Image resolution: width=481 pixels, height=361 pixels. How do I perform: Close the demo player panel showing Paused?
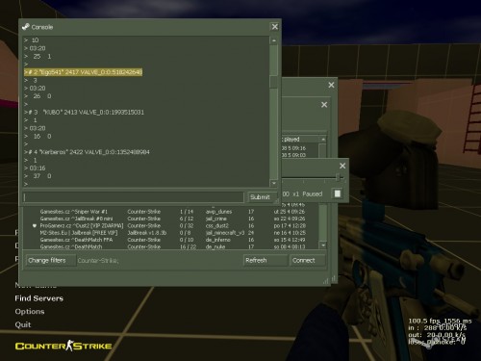342,166
